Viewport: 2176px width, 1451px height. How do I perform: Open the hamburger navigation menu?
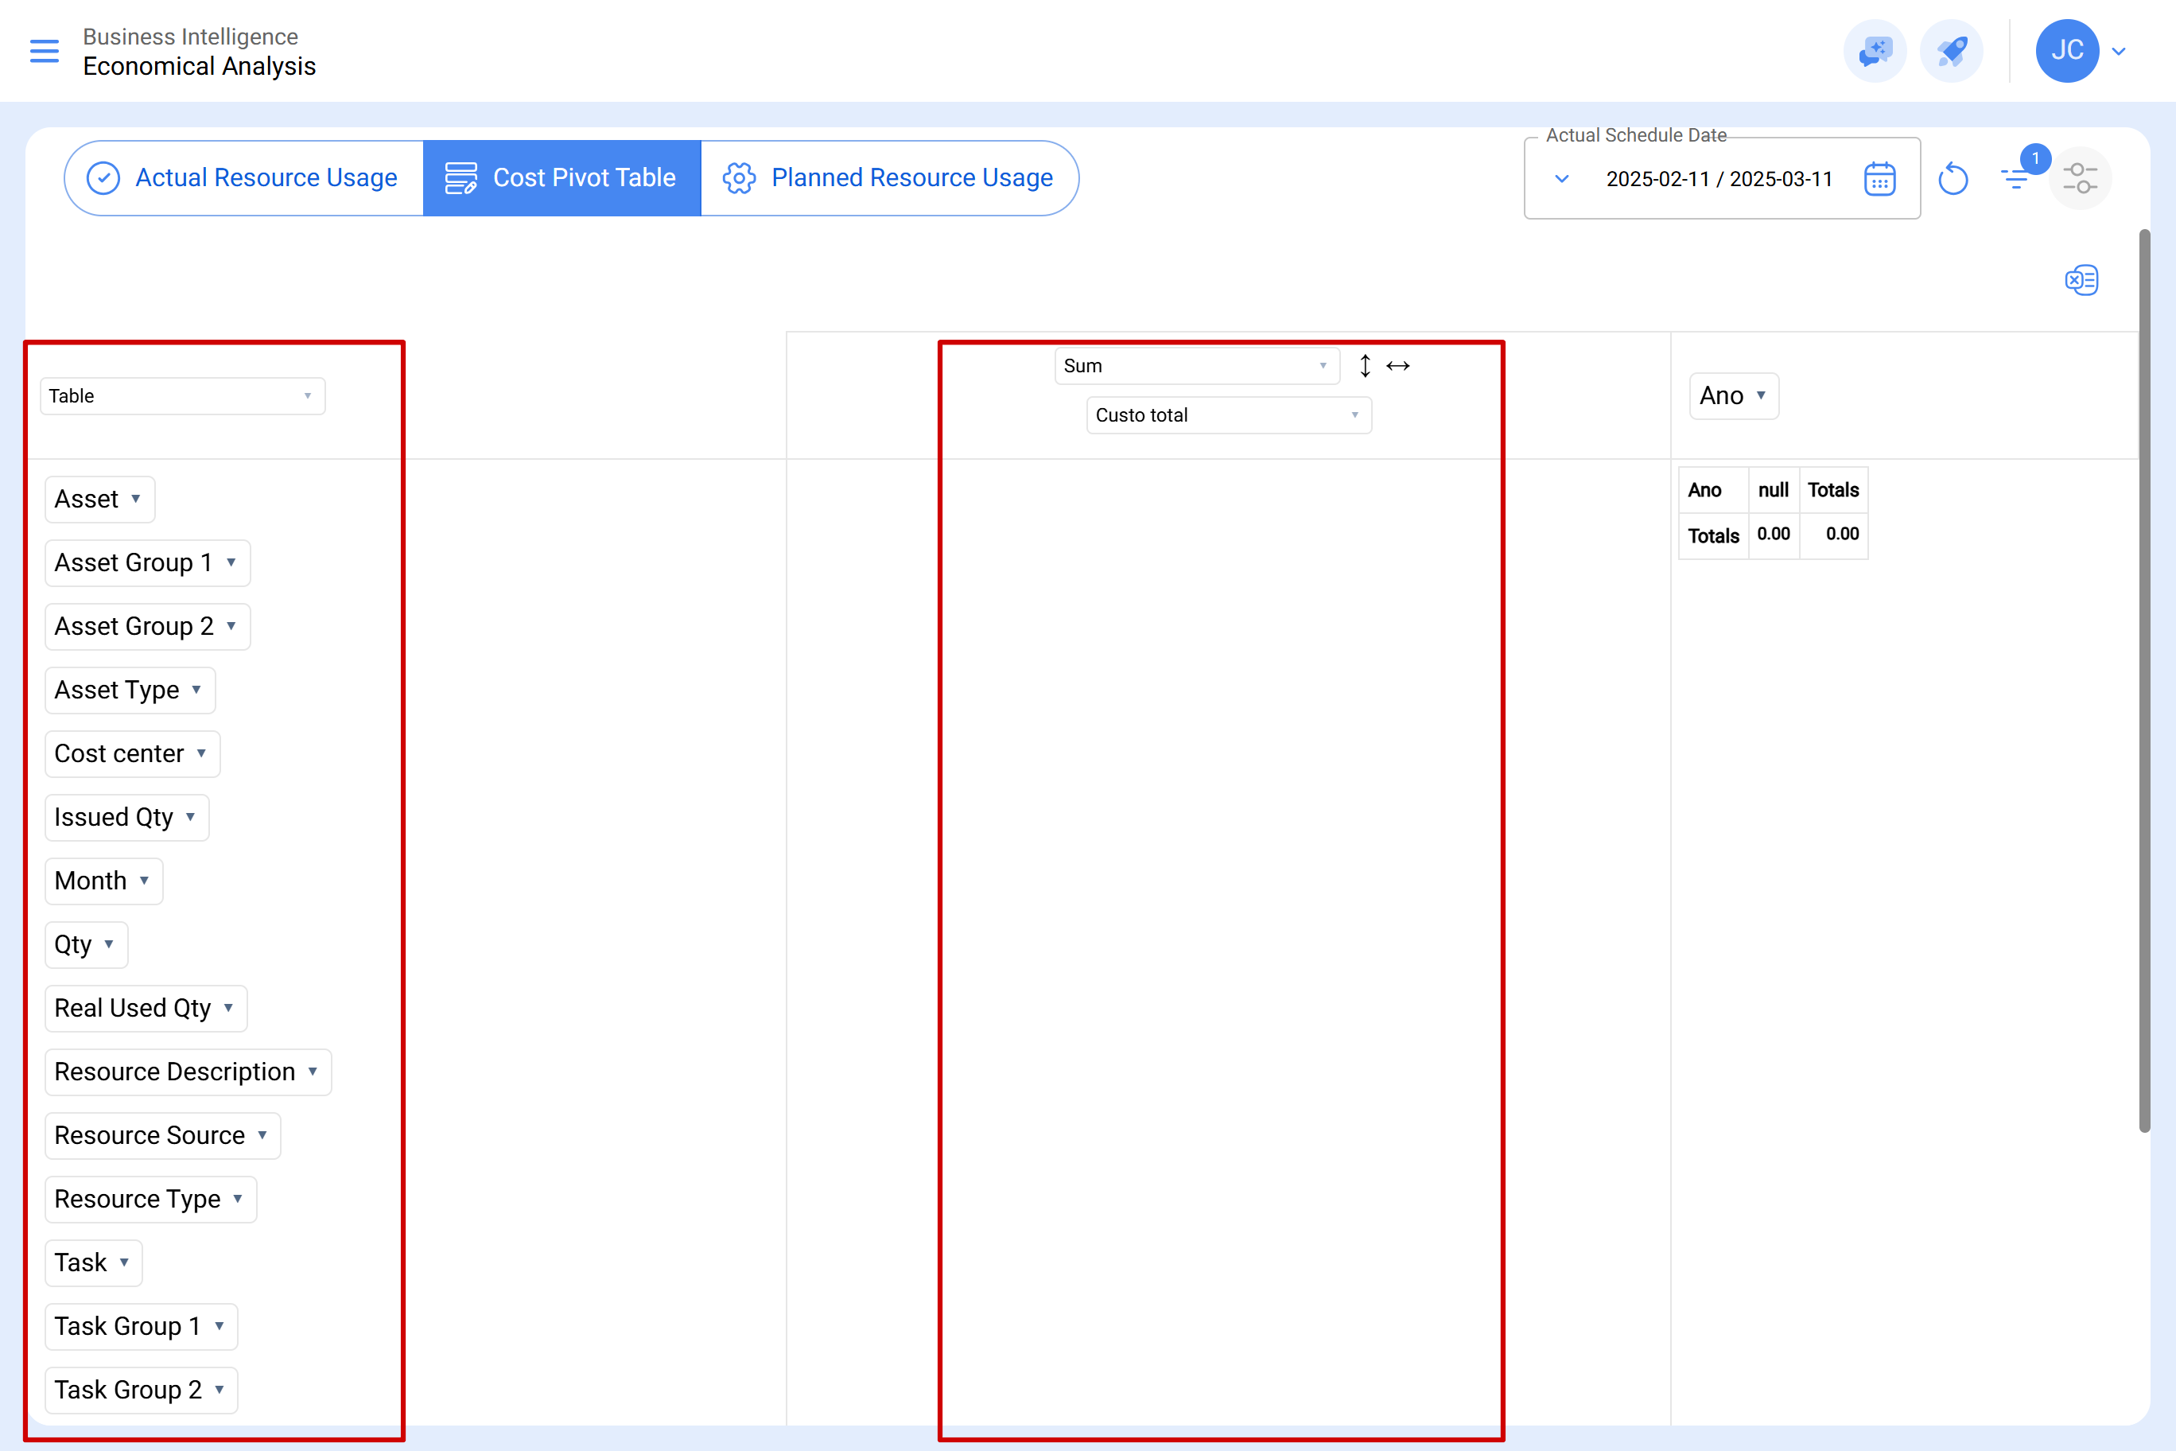click(x=44, y=51)
